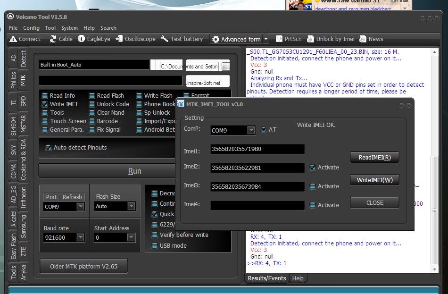Open the Cable tool icon
This screenshot has width=448, height=294.
(x=53, y=39)
